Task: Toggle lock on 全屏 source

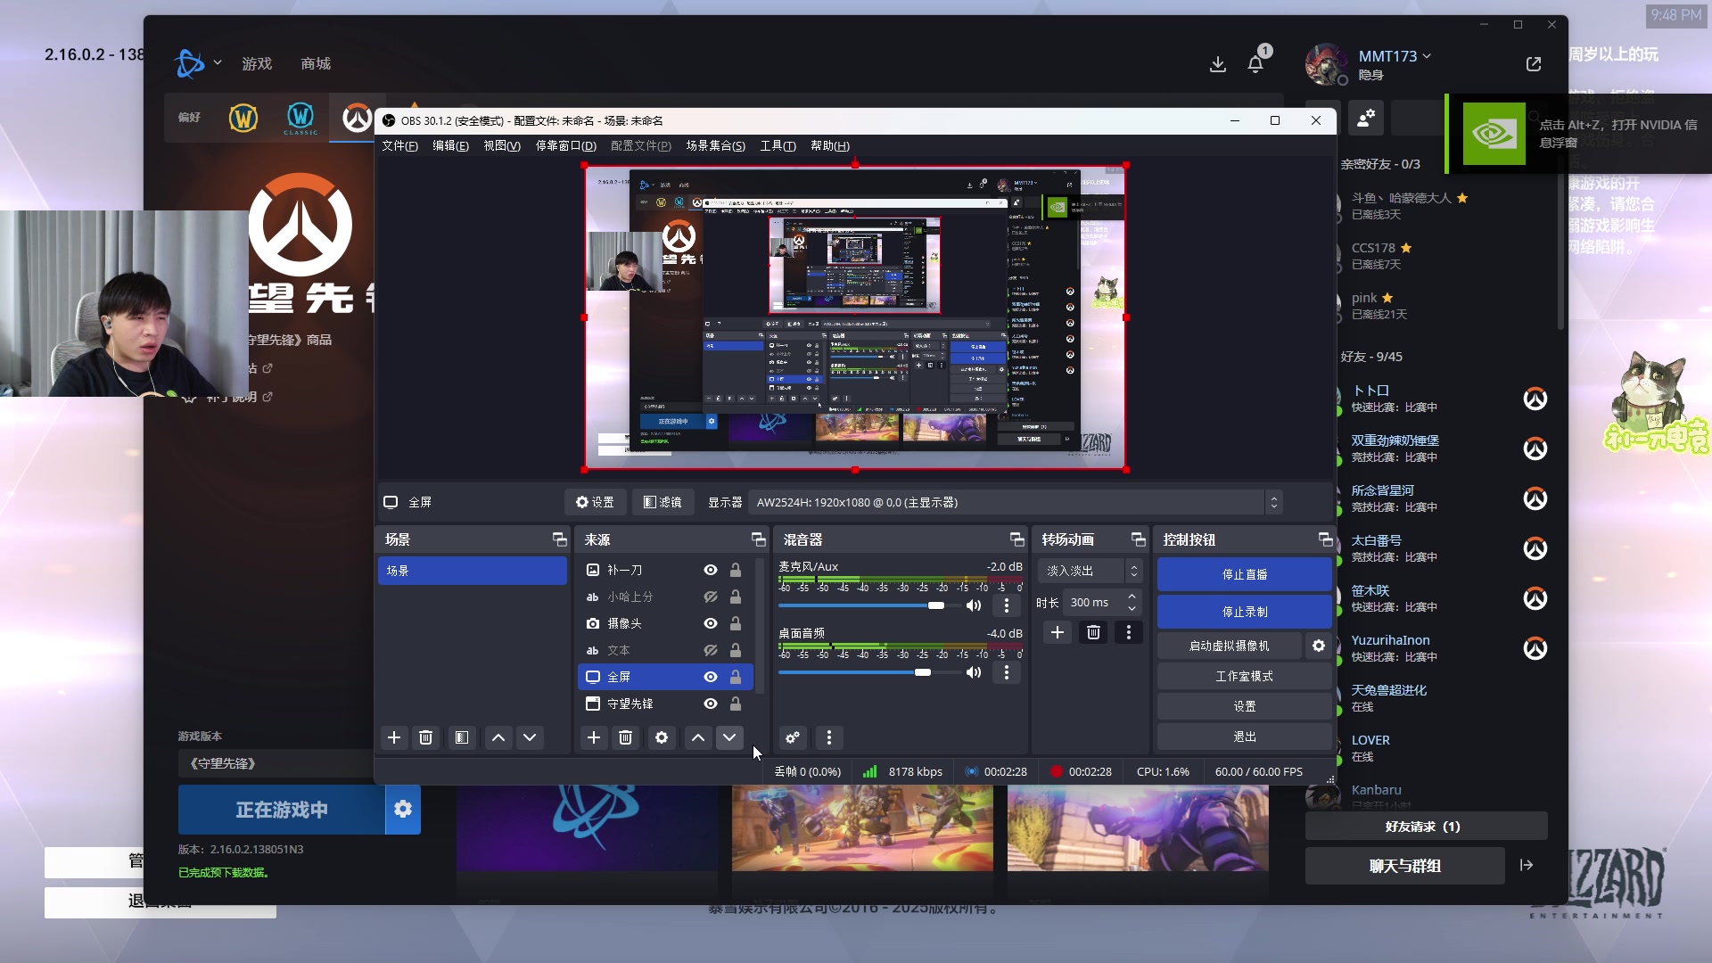Action: click(x=736, y=677)
